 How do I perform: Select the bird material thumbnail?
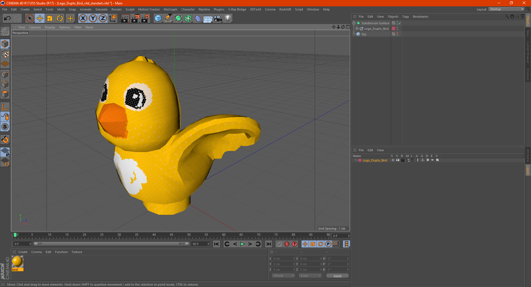[x=17, y=262]
